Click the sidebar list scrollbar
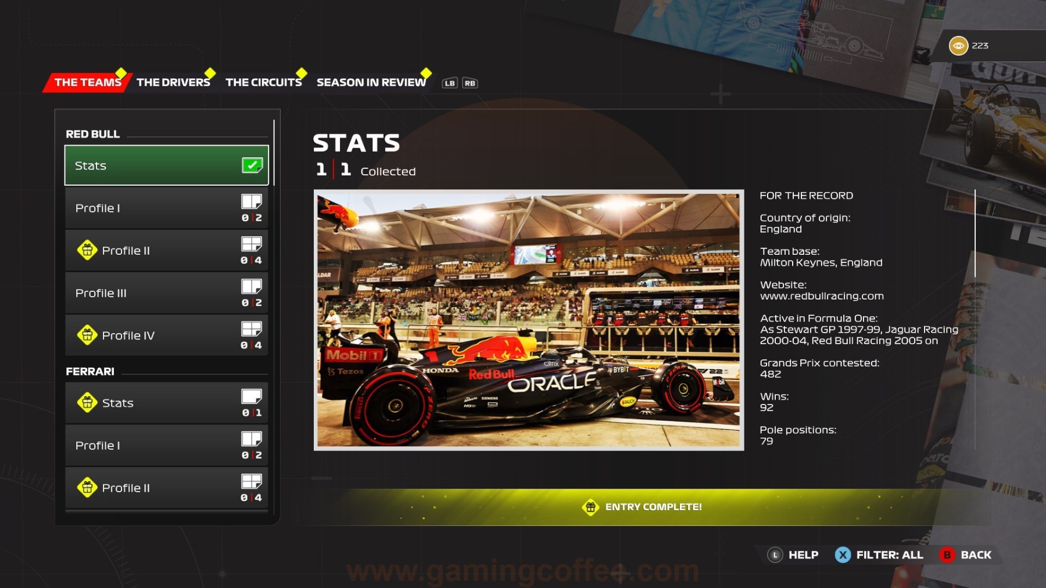This screenshot has height=588, width=1046. 274,153
